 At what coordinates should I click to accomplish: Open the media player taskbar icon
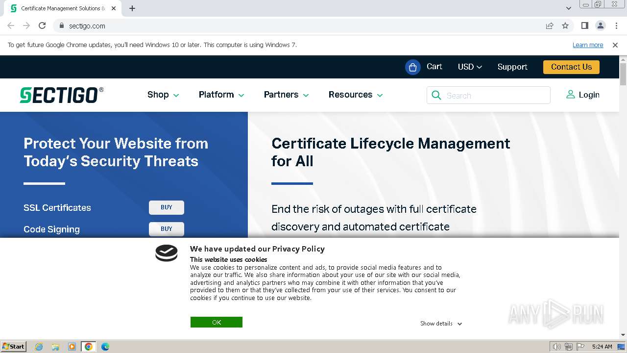[x=72, y=347]
